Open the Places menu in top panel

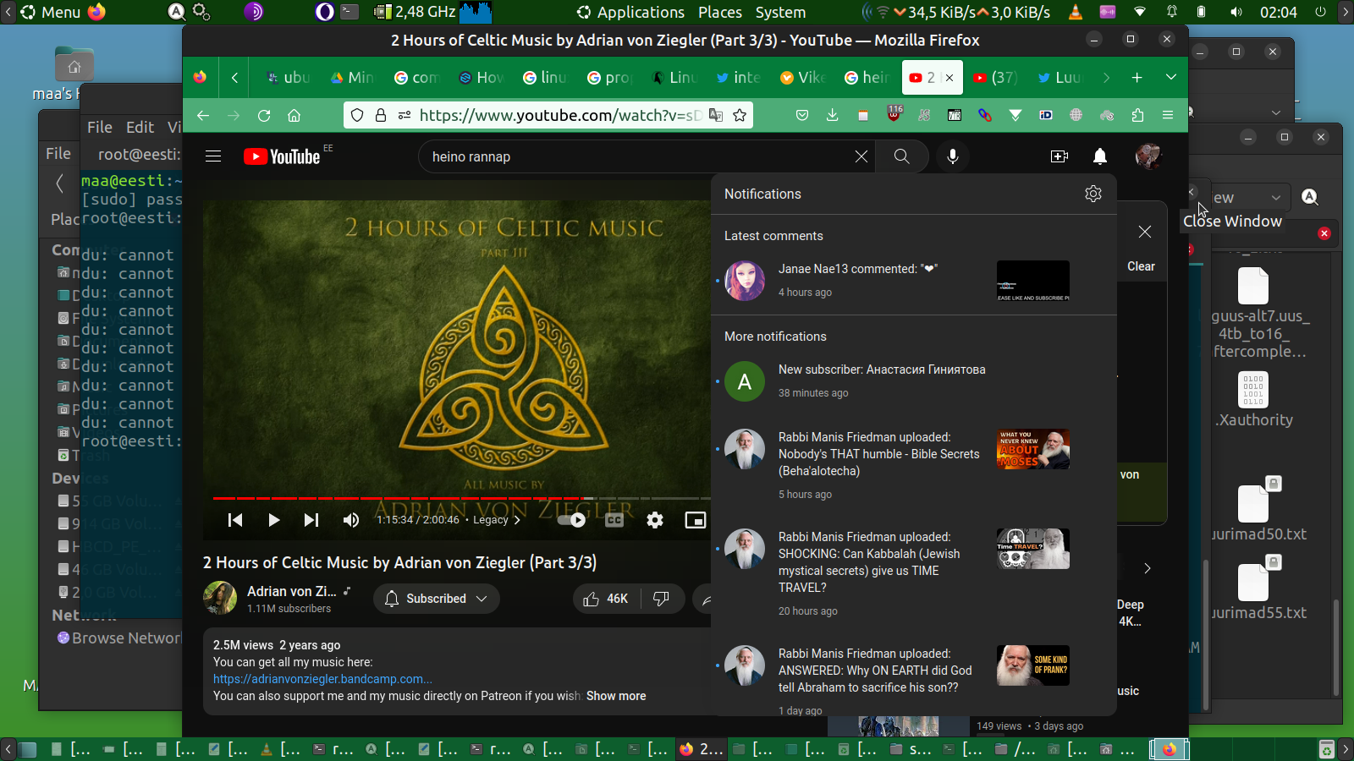click(720, 13)
